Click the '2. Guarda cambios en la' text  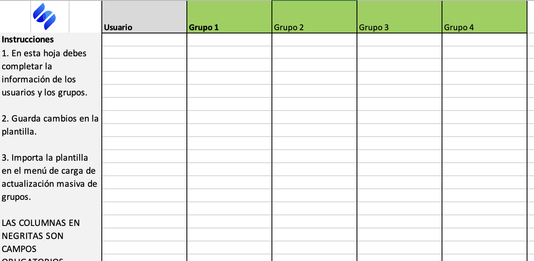[50, 119]
